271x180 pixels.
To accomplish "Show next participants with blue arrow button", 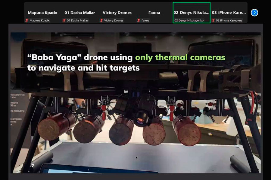I will pyautogui.click(x=254, y=13).
